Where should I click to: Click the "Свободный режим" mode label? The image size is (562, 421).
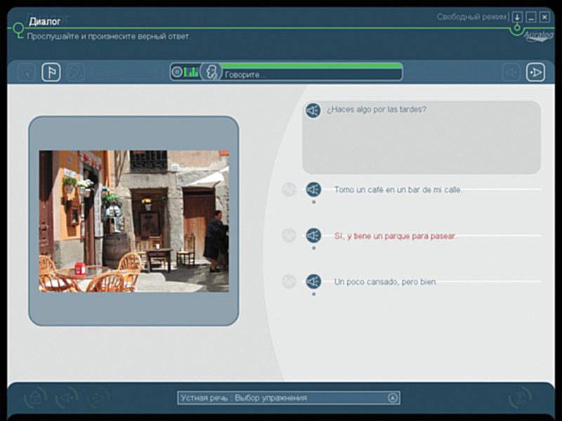click(471, 17)
